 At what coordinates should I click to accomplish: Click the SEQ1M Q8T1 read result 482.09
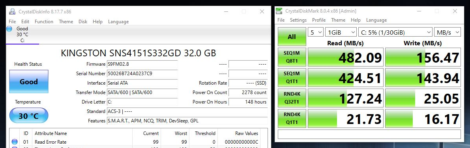pyautogui.click(x=346, y=57)
